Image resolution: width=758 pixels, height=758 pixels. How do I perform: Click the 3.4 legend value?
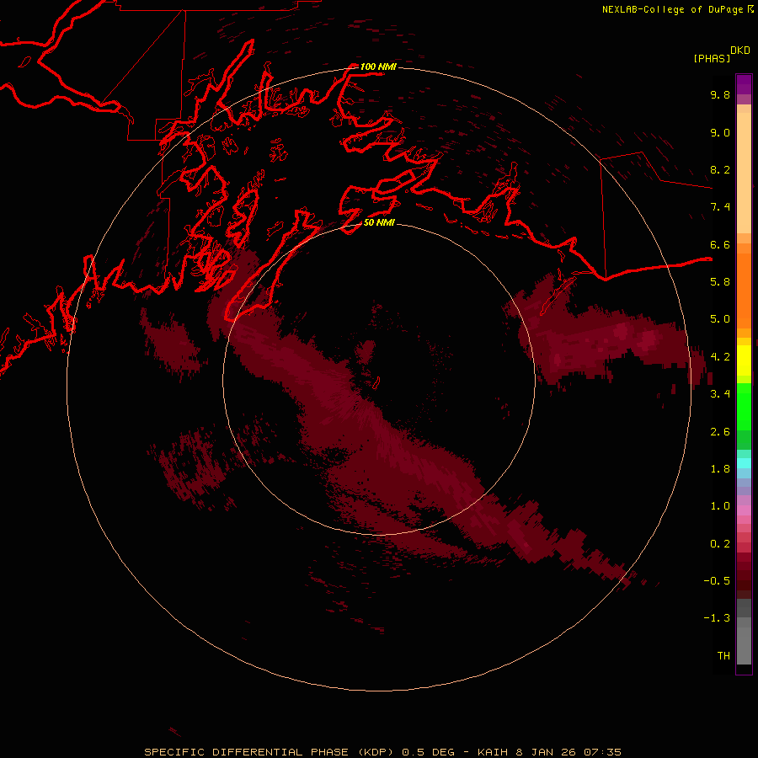(720, 394)
